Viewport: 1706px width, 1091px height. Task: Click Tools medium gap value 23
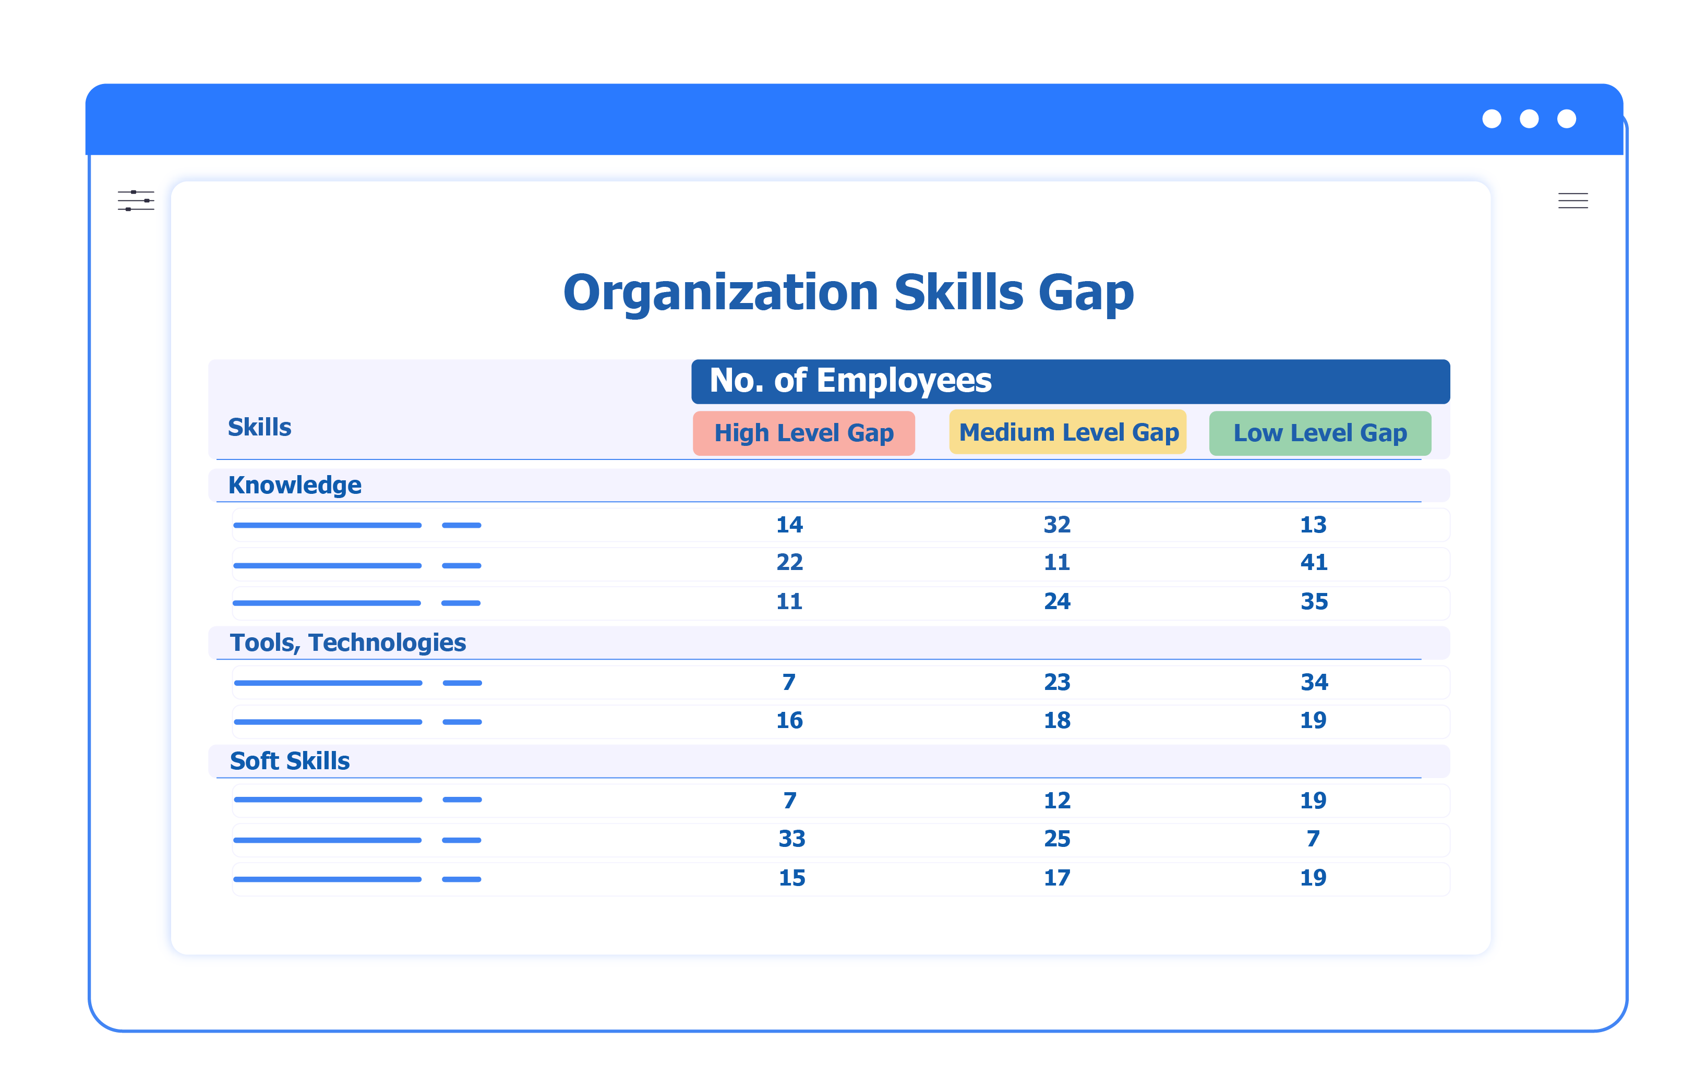pyautogui.click(x=1057, y=682)
